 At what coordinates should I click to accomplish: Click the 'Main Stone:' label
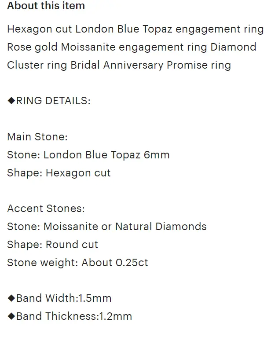[x=37, y=137]
